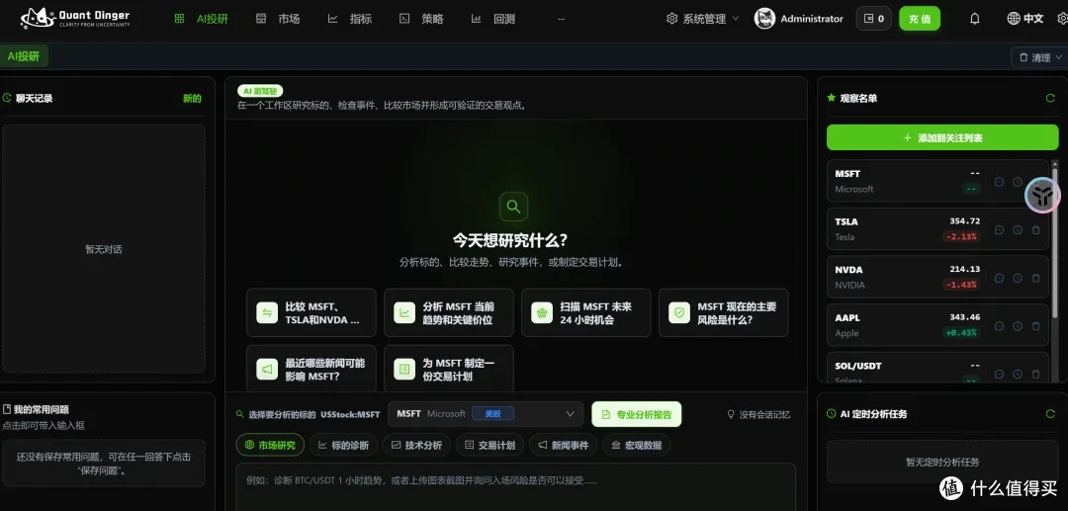Click the 没有会话记忆 indicator
Viewport: 1068px width, 511px height.
758,414
